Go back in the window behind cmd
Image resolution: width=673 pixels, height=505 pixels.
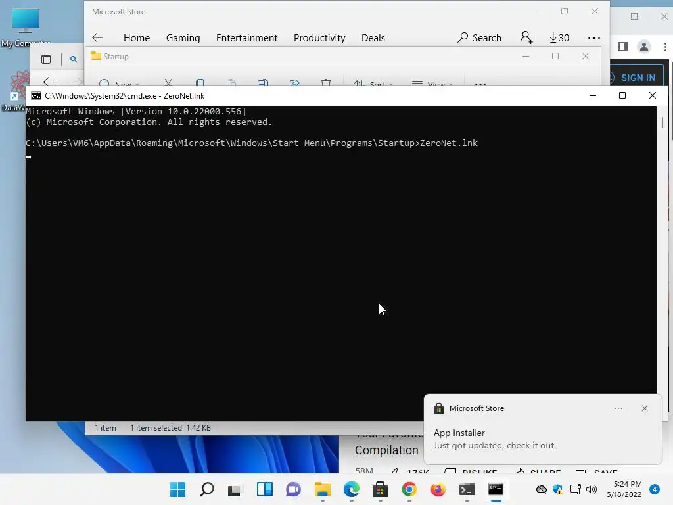(x=49, y=81)
